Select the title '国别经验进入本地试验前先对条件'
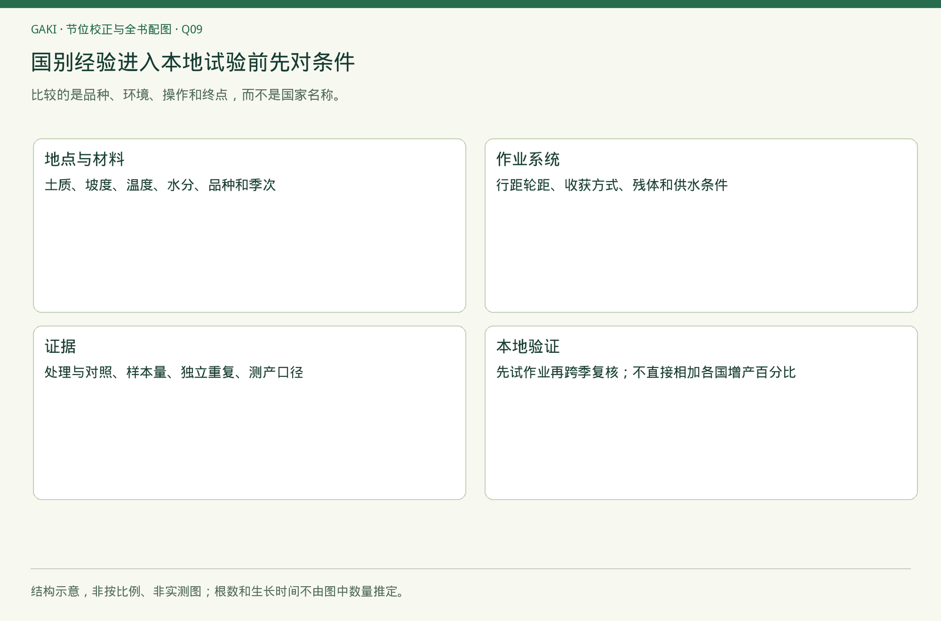This screenshot has width=941, height=621. [x=193, y=62]
